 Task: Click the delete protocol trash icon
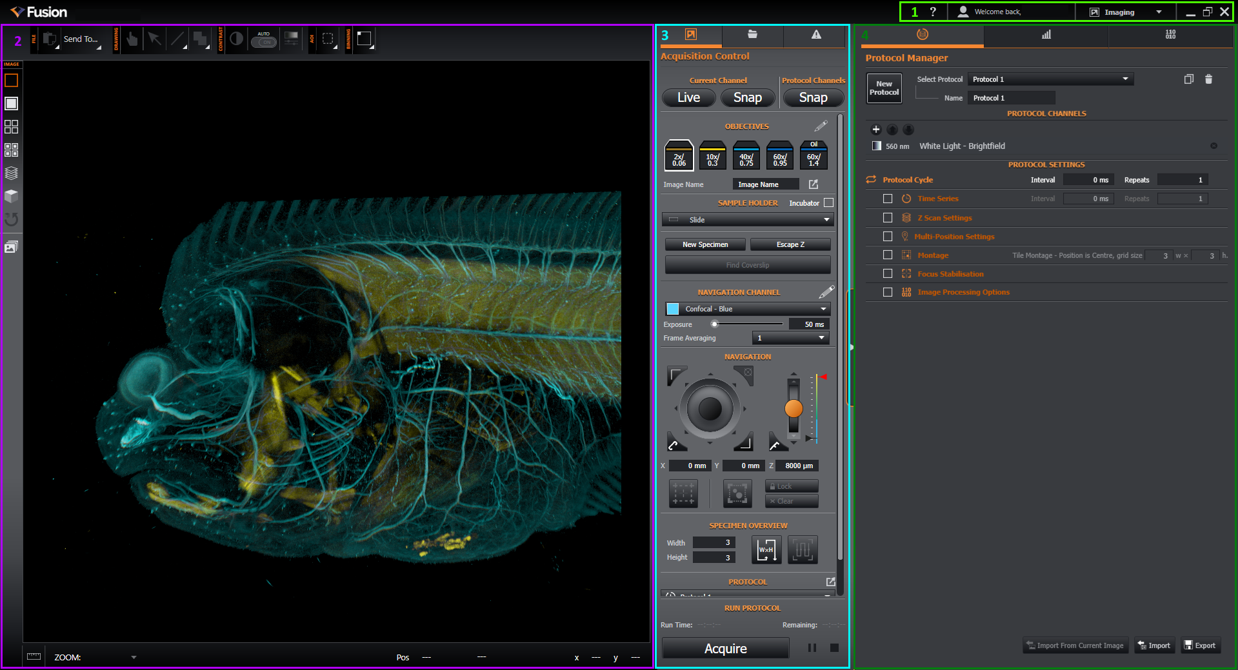click(1208, 79)
